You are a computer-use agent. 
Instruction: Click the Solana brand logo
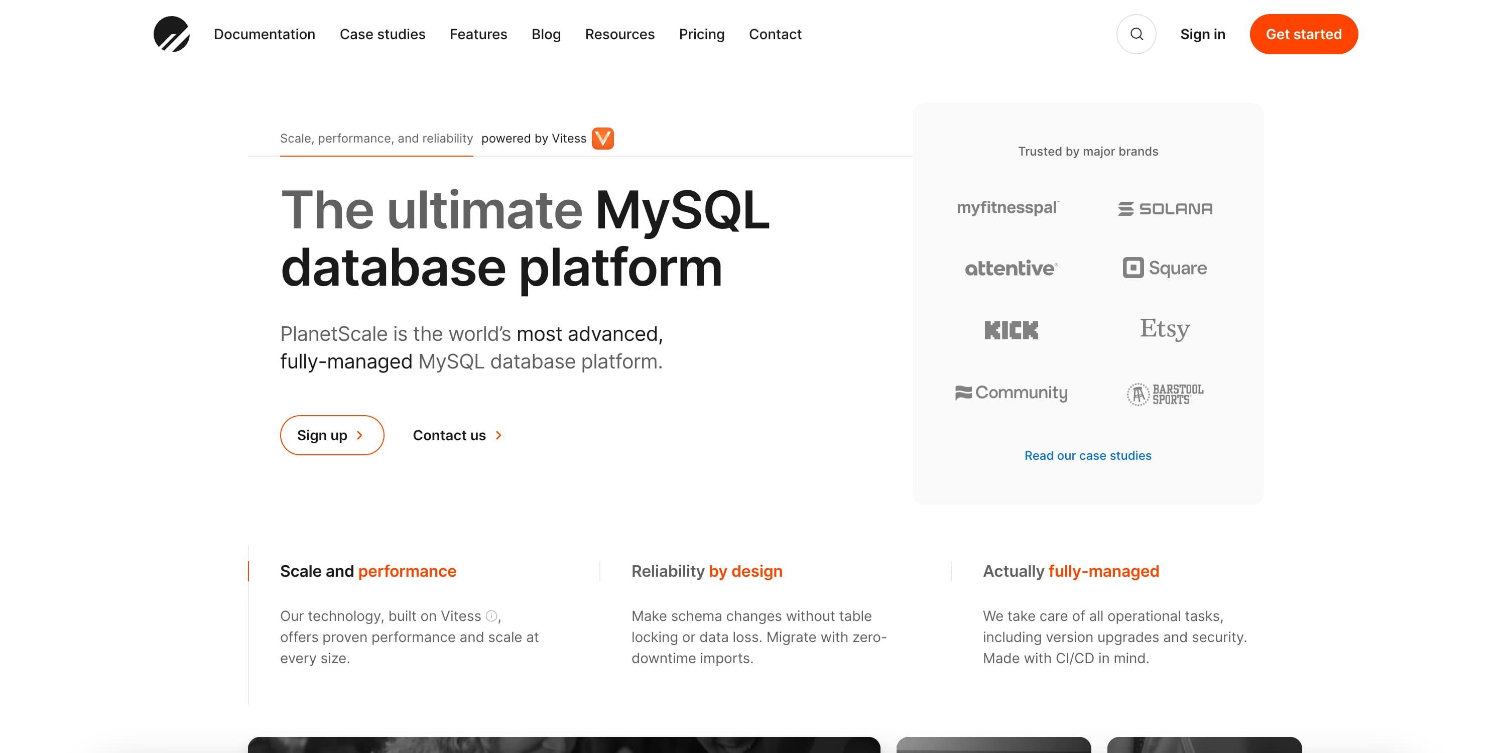point(1165,208)
